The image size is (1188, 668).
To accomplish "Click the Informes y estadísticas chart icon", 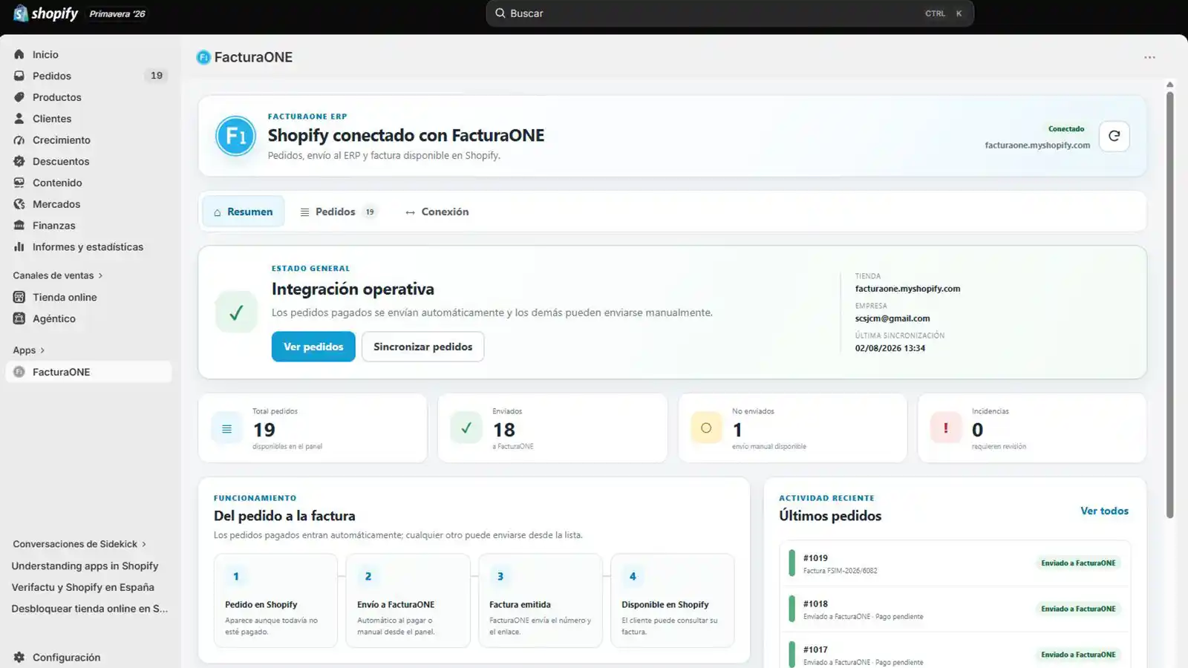I will (19, 247).
